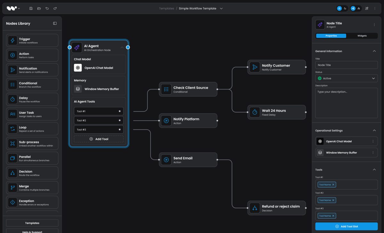This screenshot has width=384, height=233.
Task: Select the Loop node in library
Action: pyautogui.click(x=32, y=129)
